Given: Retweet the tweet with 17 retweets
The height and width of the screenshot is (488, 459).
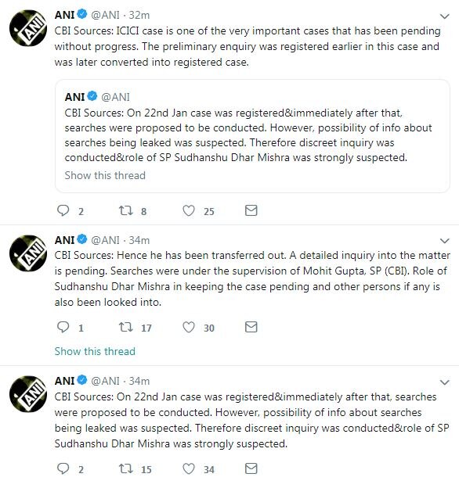Looking at the screenshot, I should point(126,327).
